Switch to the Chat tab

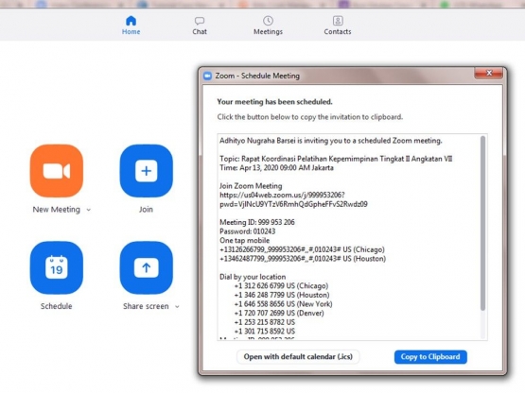click(x=200, y=26)
